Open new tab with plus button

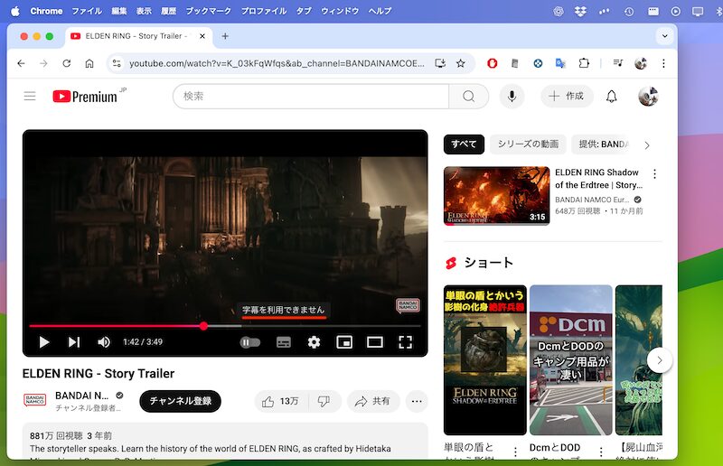pyautogui.click(x=225, y=36)
